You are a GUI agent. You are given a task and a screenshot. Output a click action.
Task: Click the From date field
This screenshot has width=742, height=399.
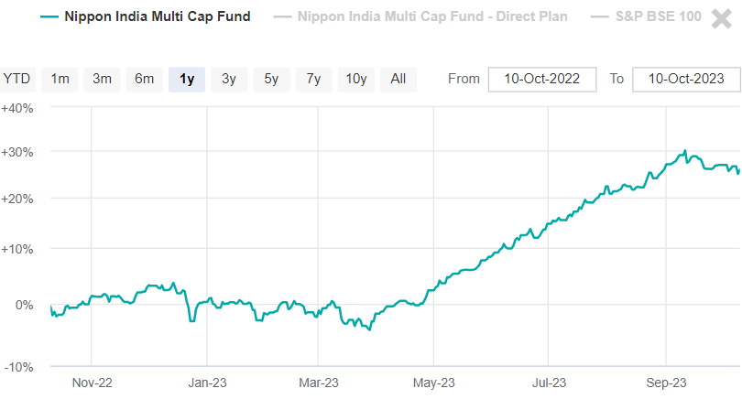click(x=542, y=79)
